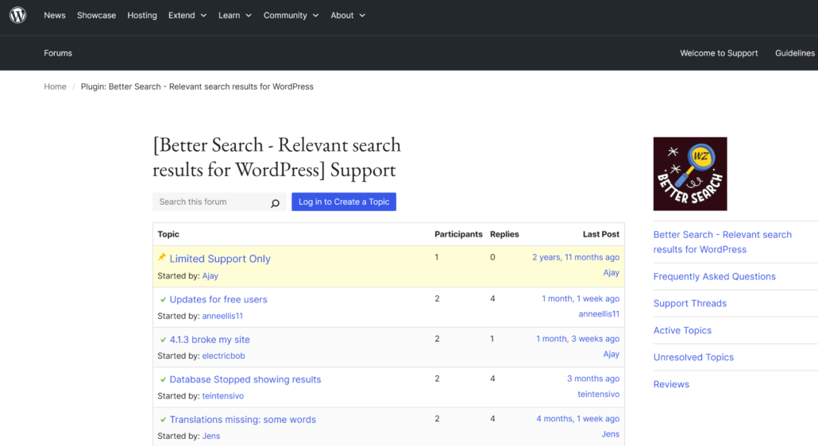Open last post from 2 years, 11 months ago
Image resolution: width=818 pixels, height=446 pixels.
[576, 257]
